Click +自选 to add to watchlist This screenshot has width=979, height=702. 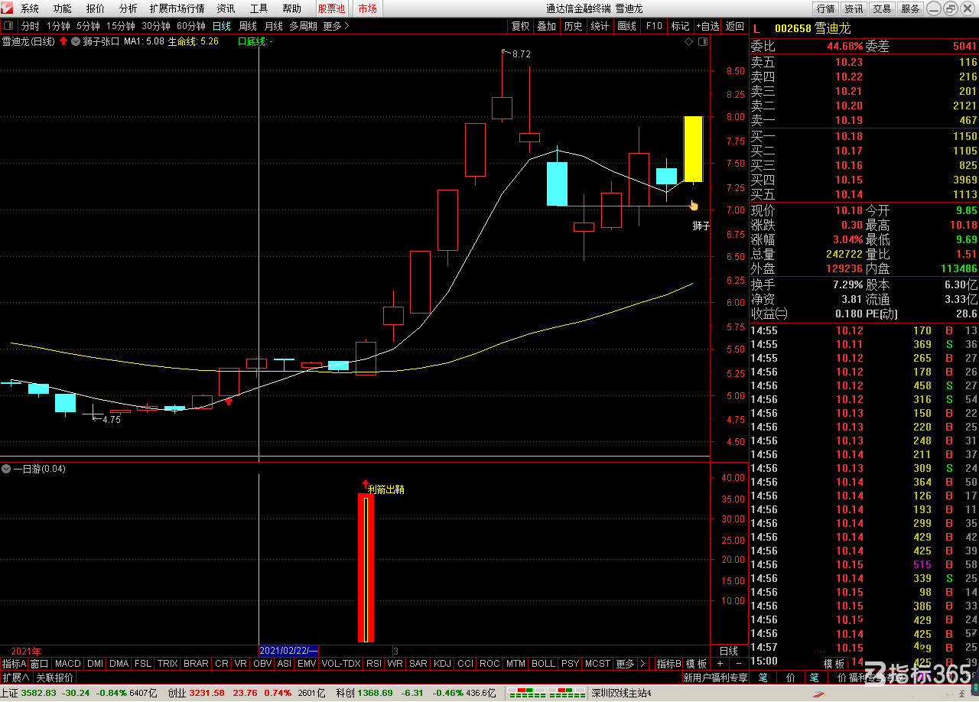tap(707, 26)
